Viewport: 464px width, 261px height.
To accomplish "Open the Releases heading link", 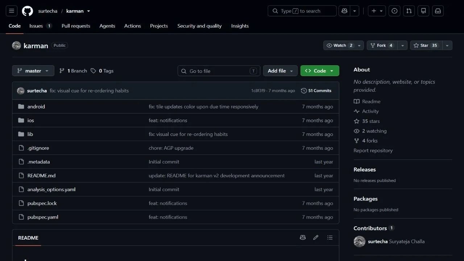I will tap(365, 170).
